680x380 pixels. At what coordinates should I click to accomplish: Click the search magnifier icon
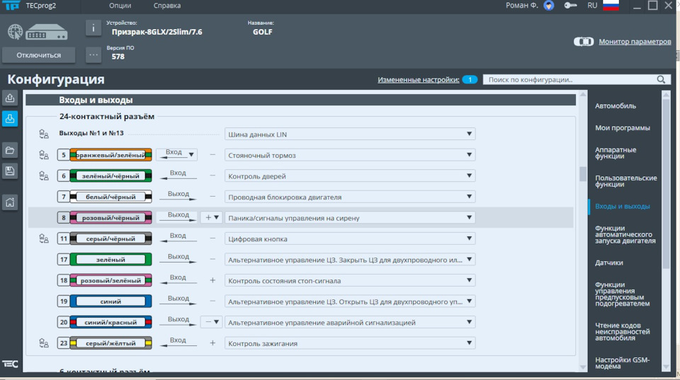pyautogui.click(x=661, y=79)
